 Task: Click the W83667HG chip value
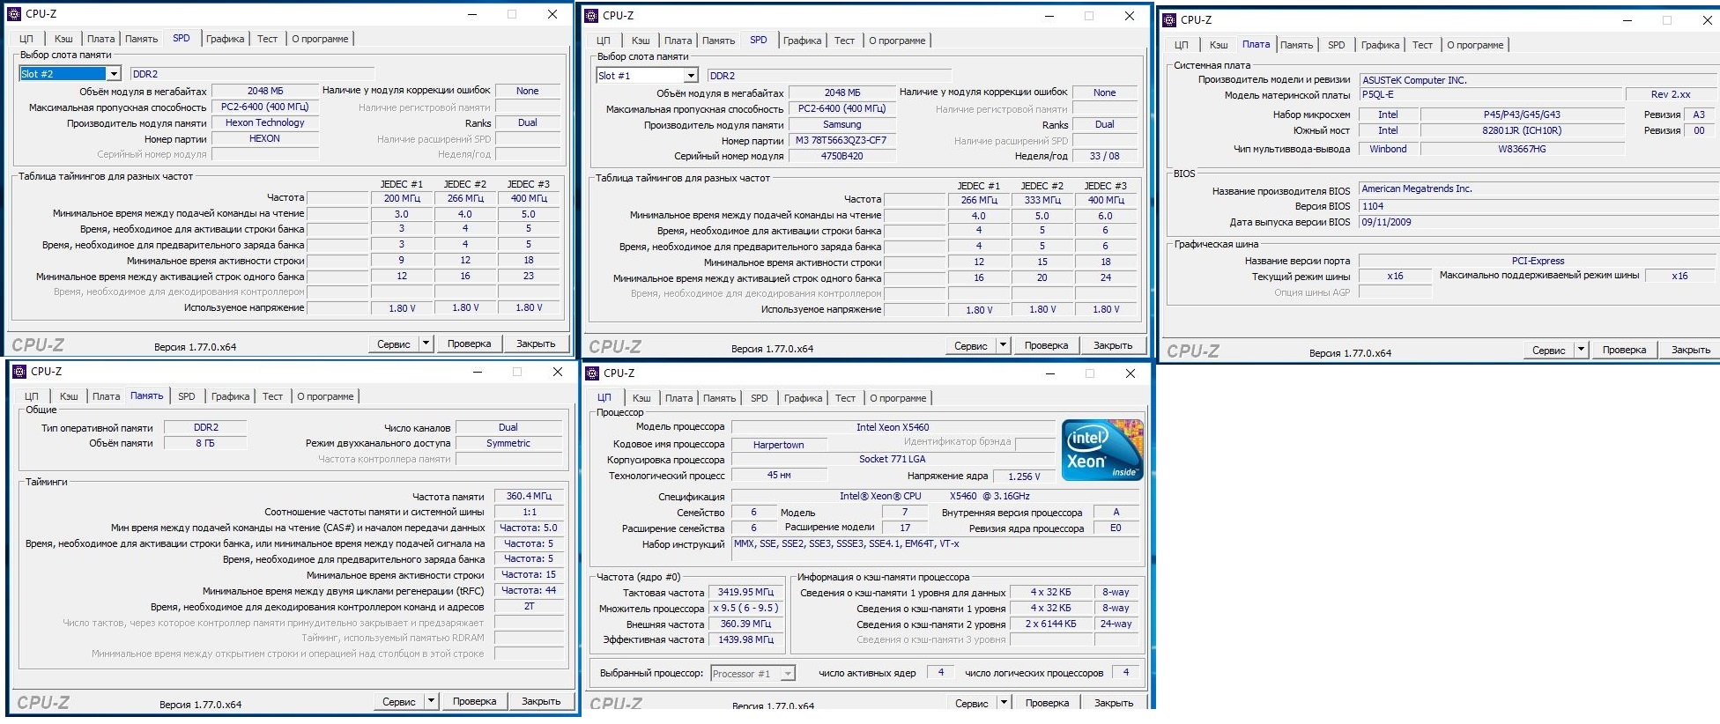[x=1523, y=150]
